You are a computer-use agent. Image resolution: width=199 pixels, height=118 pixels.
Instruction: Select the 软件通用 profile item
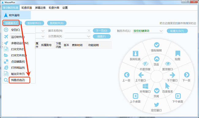point(16,15)
